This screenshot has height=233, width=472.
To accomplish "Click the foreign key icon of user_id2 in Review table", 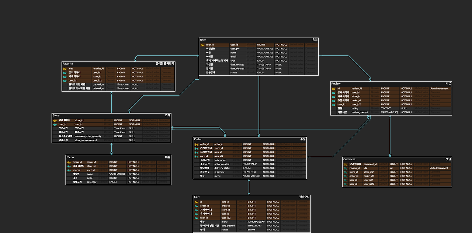I will pos(333,105).
